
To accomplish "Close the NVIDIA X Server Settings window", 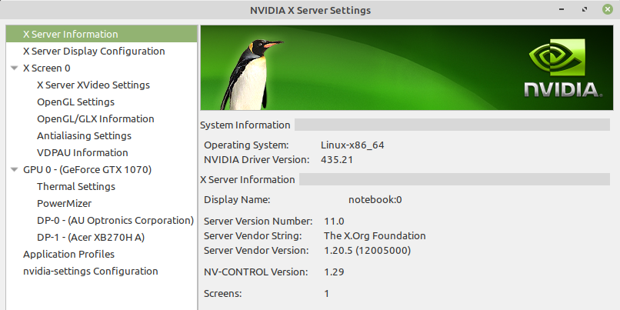I will pos(608,9).
